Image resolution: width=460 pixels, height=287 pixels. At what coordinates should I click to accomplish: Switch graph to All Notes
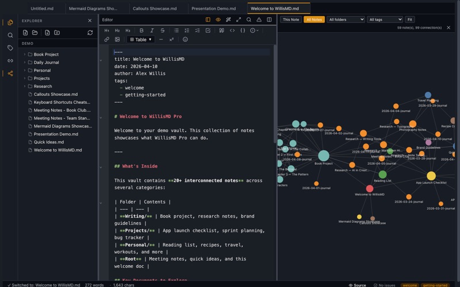coord(314,20)
